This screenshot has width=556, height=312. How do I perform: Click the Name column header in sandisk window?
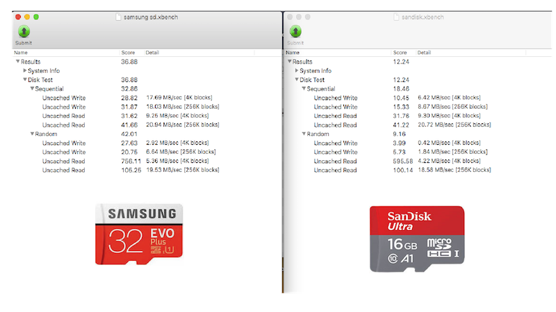pyautogui.click(x=293, y=53)
